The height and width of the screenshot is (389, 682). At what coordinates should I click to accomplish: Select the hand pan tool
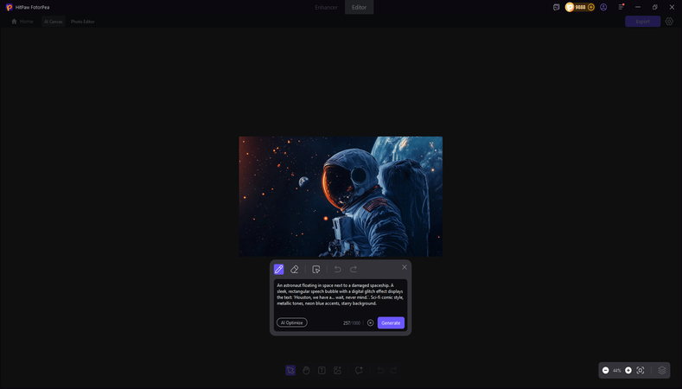click(306, 370)
